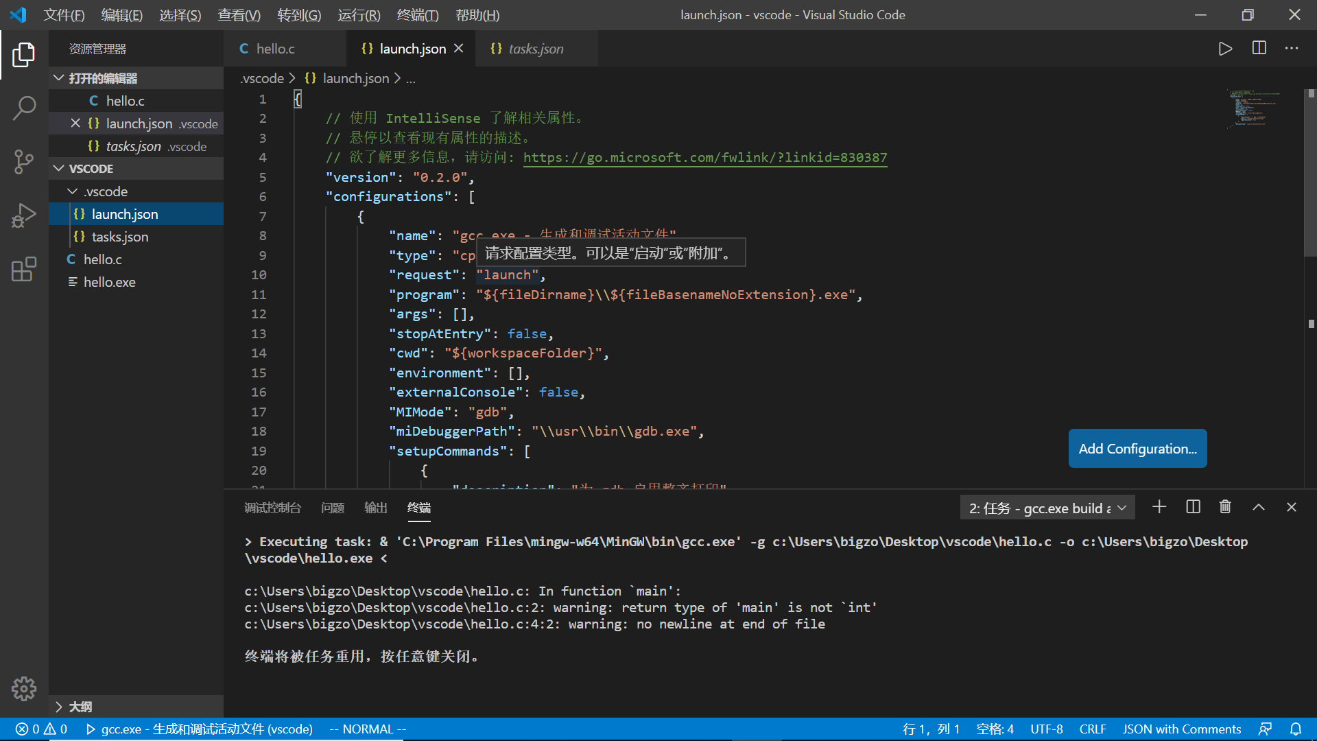1317x741 pixels.
Task: Open the terminal task selector dropdown
Action: point(1047,508)
